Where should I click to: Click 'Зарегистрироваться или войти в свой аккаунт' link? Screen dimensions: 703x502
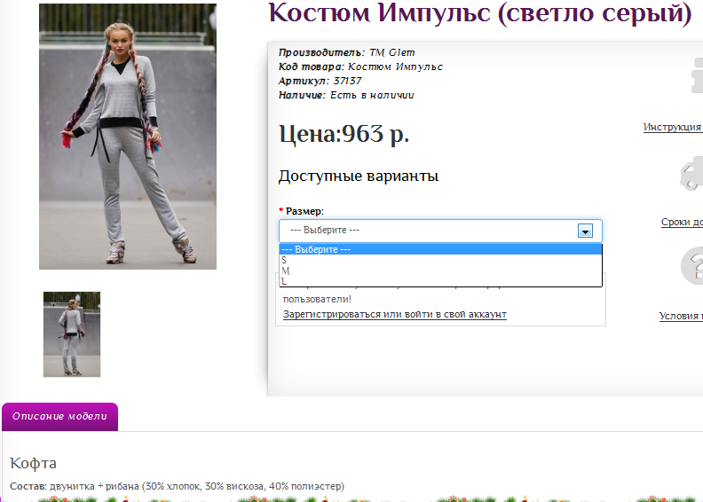point(394,314)
